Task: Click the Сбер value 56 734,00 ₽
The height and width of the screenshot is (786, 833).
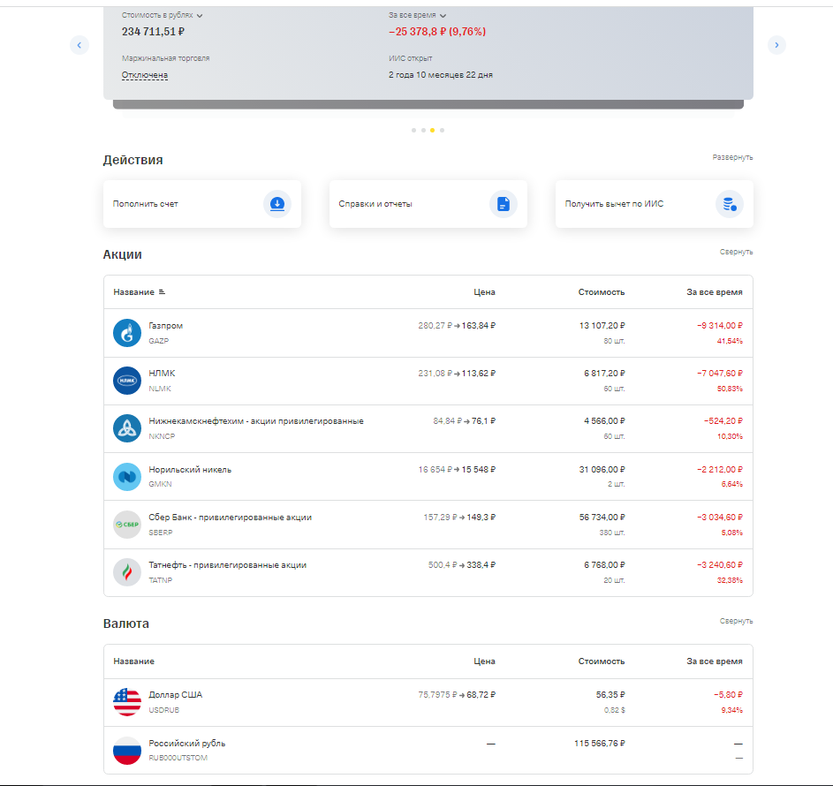Action: click(x=602, y=518)
